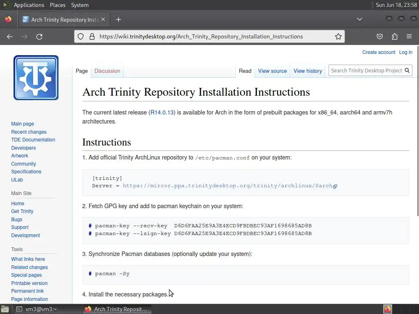The image size is (419, 314).
Task: Click the show desktop icon in bottom panel
Action: (5, 309)
